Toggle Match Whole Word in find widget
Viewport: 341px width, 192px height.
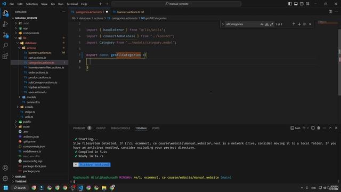pyautogui.click(x=266, y=24)
